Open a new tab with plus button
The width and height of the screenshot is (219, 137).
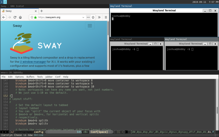(x=41, y=11)
